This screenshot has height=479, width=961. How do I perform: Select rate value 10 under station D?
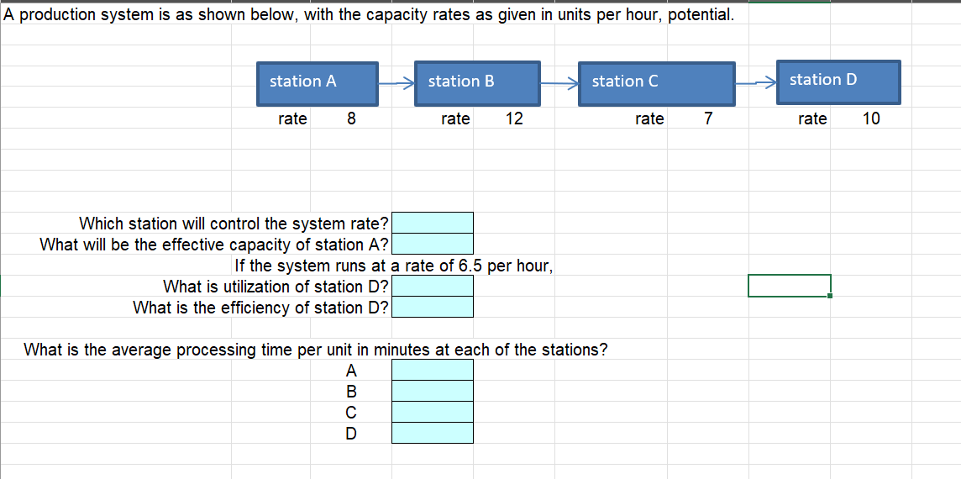pos(871,118)
